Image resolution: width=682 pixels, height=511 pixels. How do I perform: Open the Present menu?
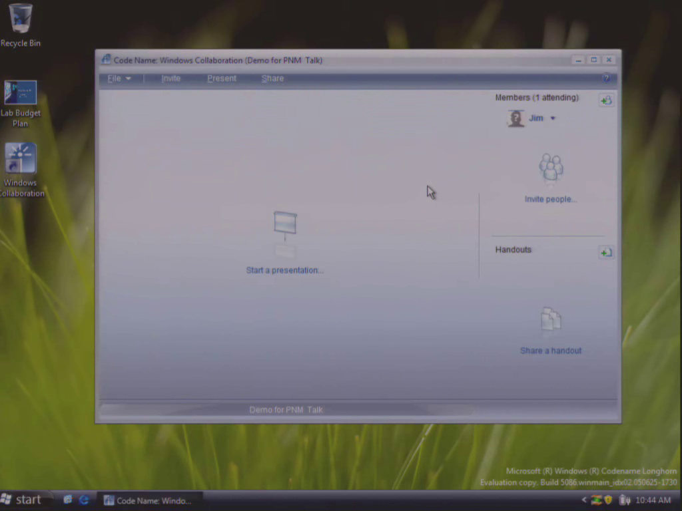[x=222, y=79]
